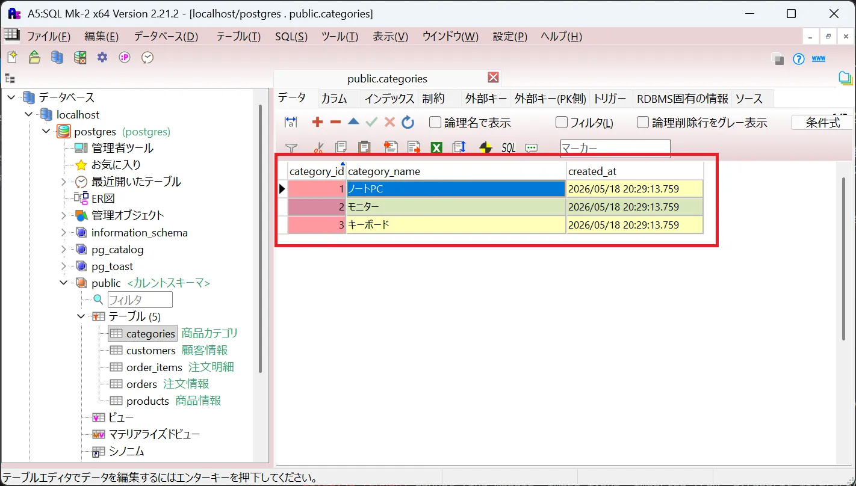Click the マーカー input field

pyautogui.click(x=615, y=148)
